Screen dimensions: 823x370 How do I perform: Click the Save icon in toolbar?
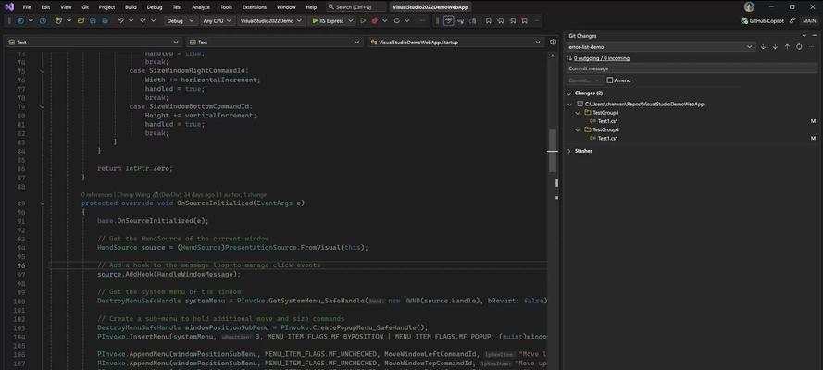click(93, 21)
